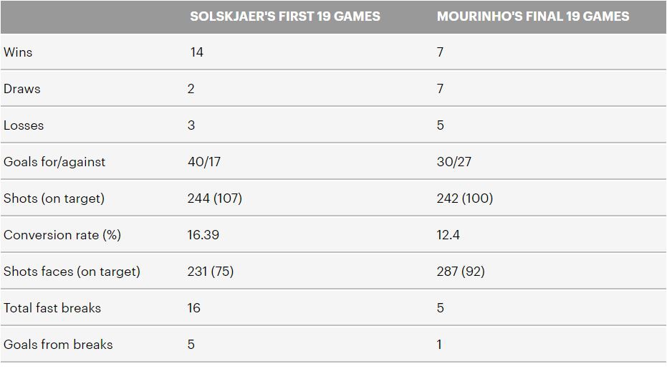The height and width of the screenshot is (369, 667).
Task: Select Solskjaer's conversion rate 16.39
Action: point(203,235)
